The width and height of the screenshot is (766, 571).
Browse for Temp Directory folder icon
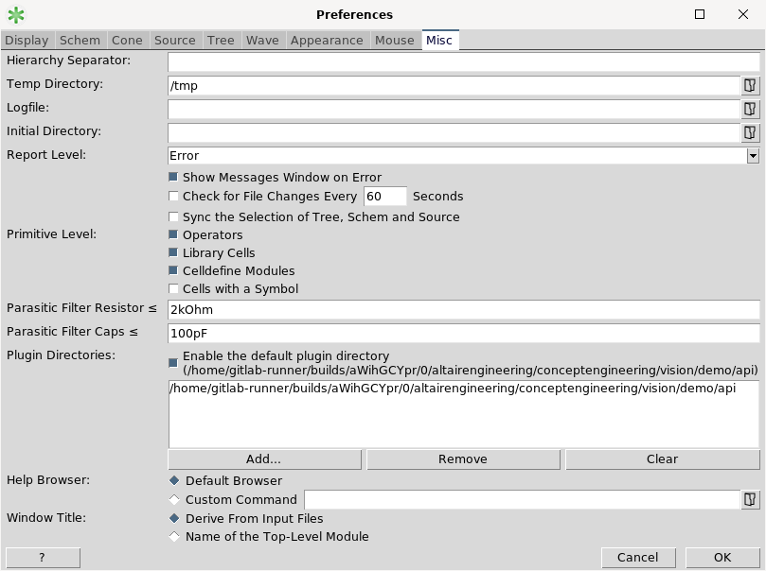coord(750,86)
